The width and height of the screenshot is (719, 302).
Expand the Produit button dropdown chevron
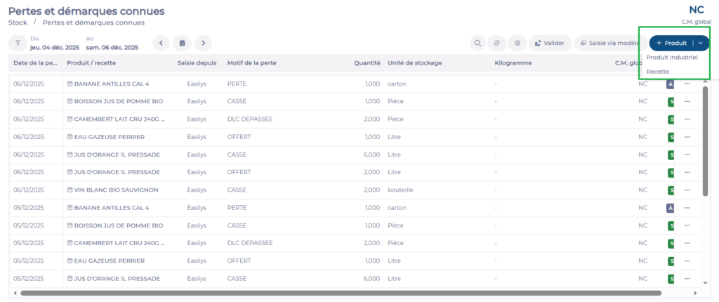(701, 43)
